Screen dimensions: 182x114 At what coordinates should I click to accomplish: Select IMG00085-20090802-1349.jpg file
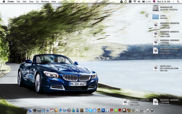pyautogui.click(x=156, y=51)
